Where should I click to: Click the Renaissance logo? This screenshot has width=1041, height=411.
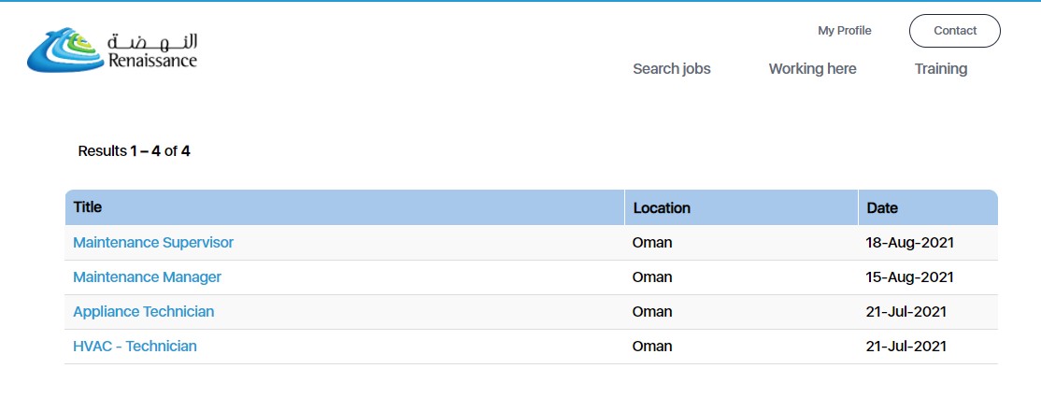tap(112, 50)
